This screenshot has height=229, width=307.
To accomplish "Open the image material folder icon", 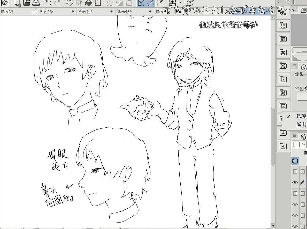I will click(x=283, y=106).
